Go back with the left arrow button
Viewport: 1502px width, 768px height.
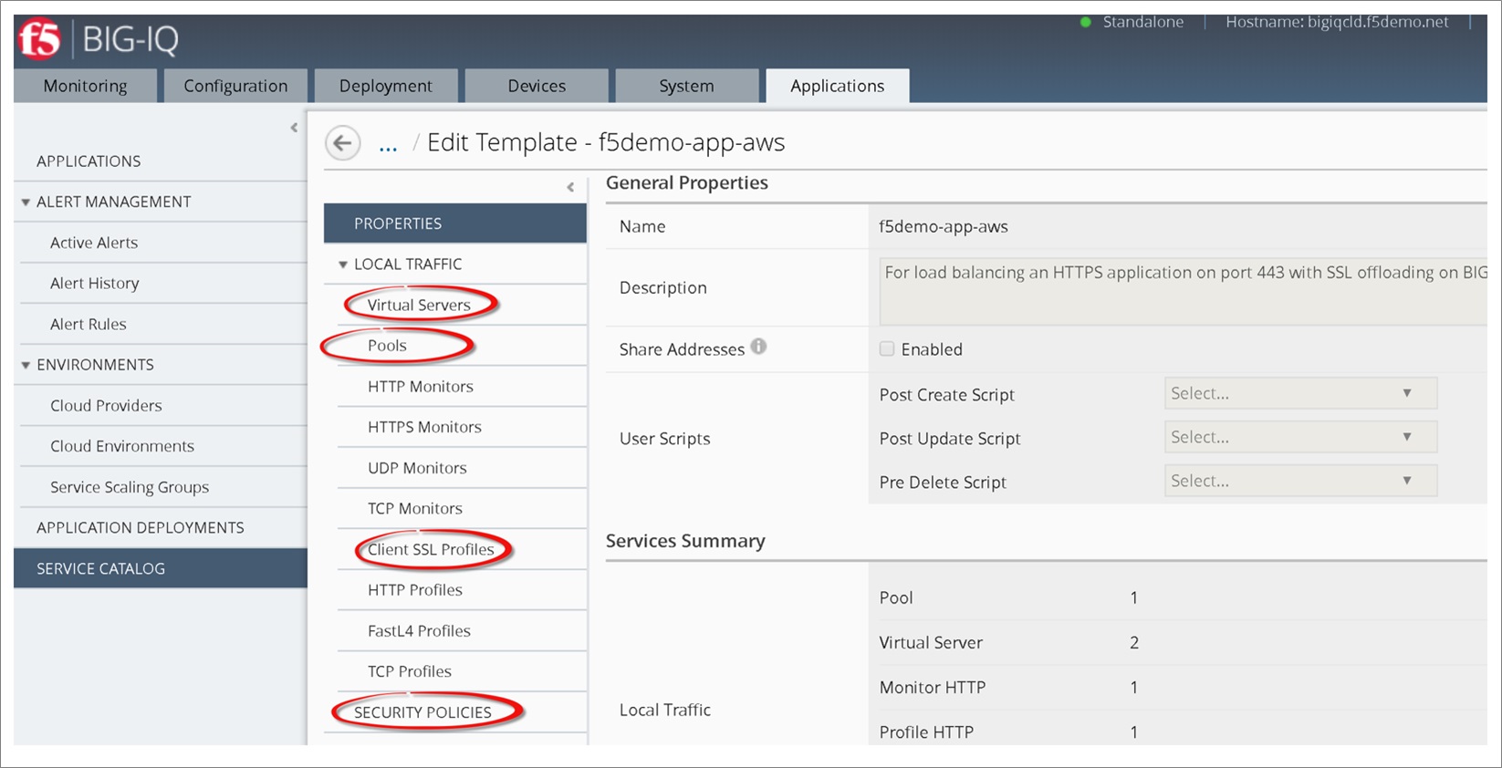click(343, 143)
